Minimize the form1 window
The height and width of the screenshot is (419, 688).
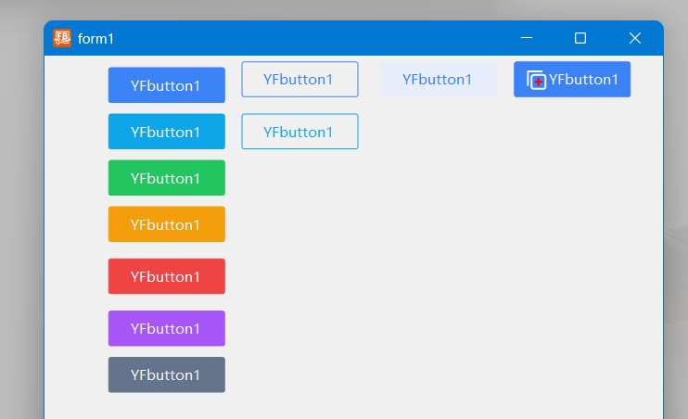coord(527,38)
